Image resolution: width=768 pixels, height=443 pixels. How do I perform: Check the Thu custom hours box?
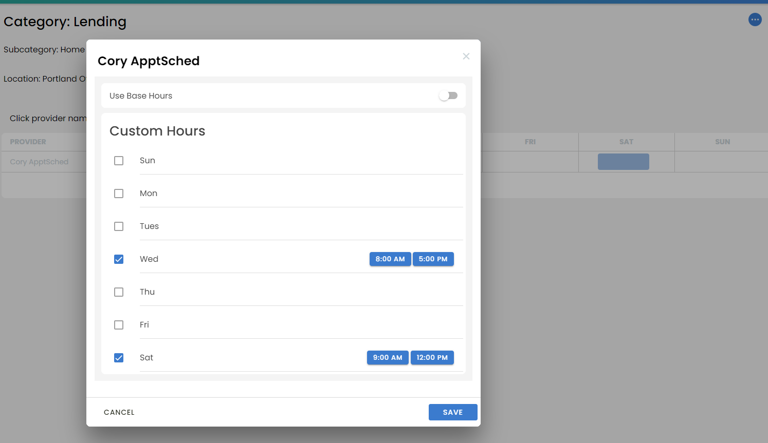[x=119, y=292]
